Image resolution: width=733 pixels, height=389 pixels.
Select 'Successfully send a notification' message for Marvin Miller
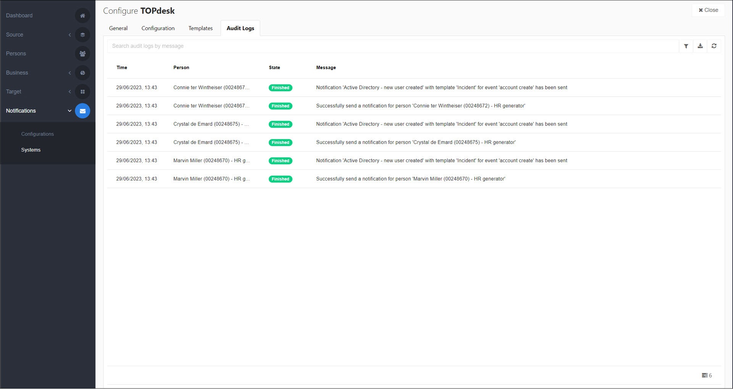pos(411,179)
